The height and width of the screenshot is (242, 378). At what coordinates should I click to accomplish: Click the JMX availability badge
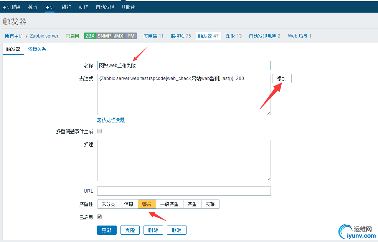(x=119, y=36)
